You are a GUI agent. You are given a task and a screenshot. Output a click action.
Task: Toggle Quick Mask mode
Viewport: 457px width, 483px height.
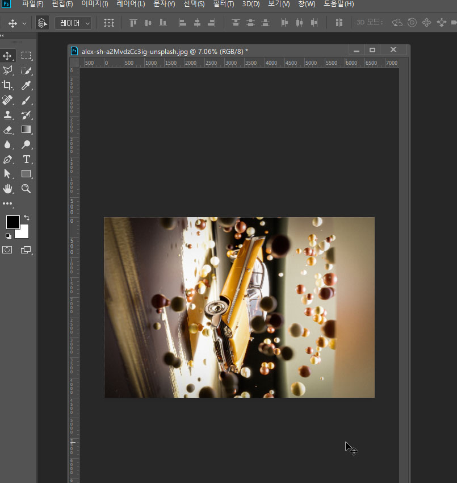7,250
